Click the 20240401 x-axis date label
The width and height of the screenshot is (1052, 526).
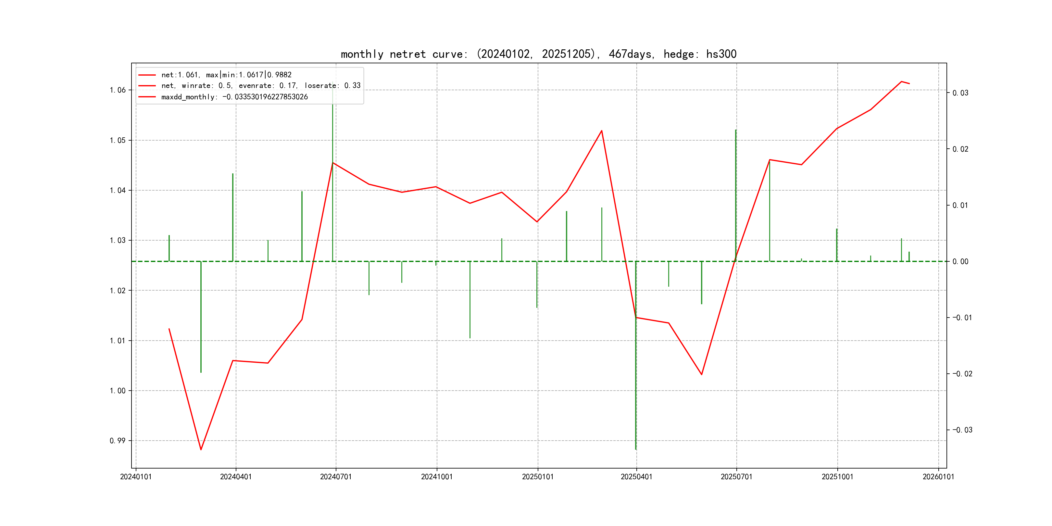[x=236, y=477]
